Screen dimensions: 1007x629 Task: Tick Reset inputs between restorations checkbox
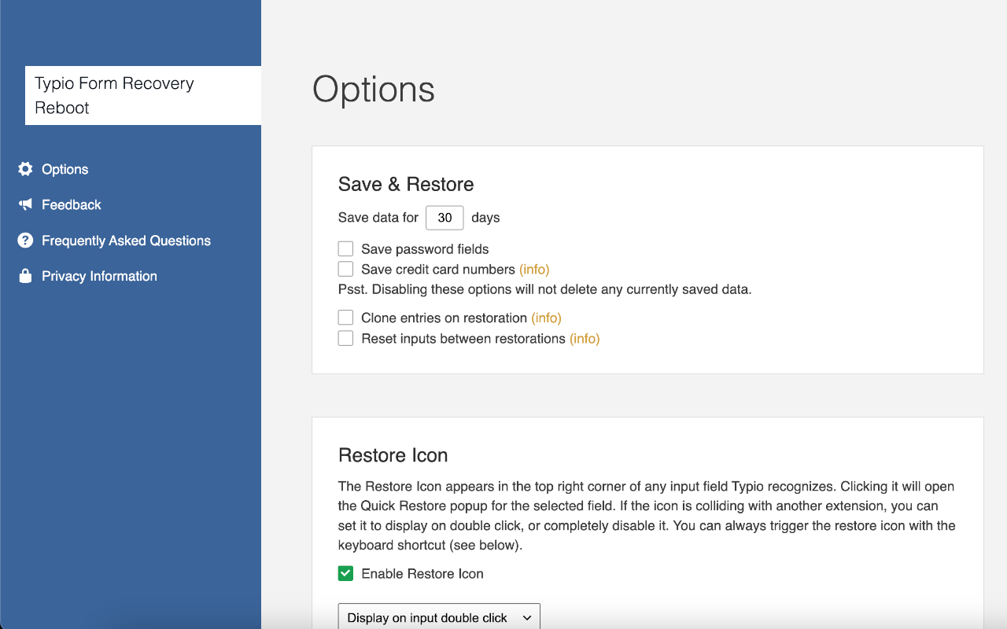click(x=345, y=338)
